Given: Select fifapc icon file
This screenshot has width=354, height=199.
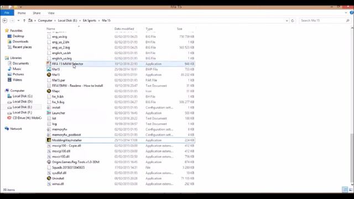Looking at the screenshot, I should pos(49,91).
